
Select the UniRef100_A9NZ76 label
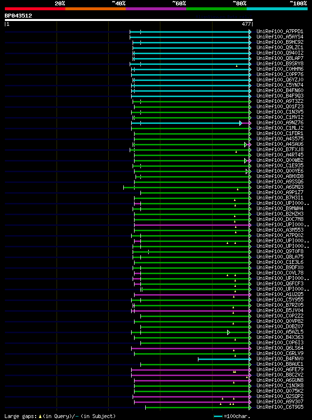(x=280, y=122)
